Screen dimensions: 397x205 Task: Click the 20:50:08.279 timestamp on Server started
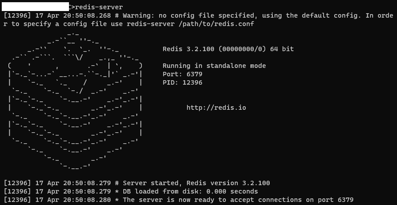click(x=87, y=183)
